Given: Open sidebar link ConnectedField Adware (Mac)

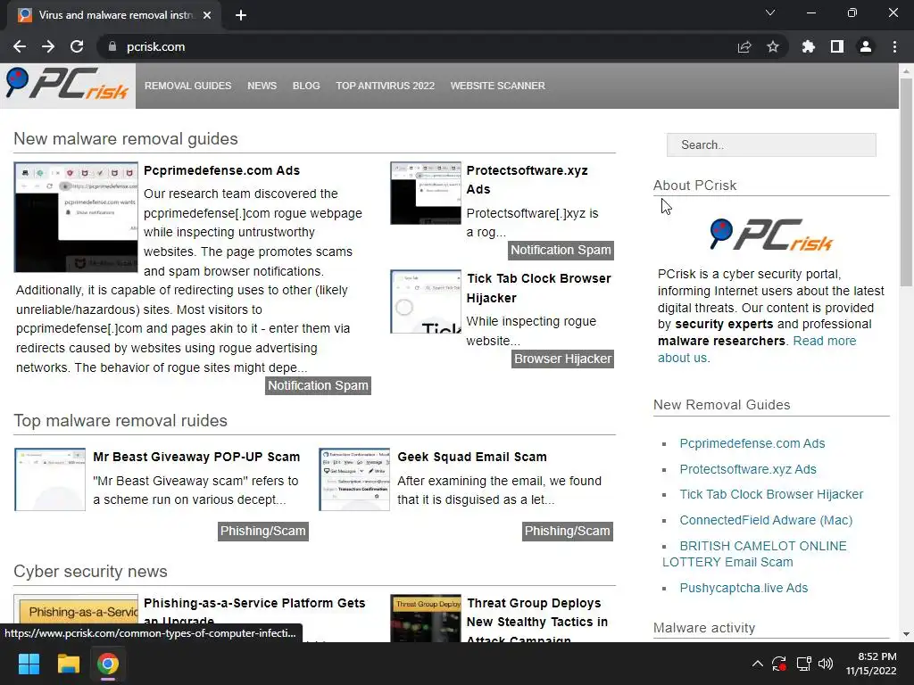Looking at the screenshot, I should [x=766, y=520].
